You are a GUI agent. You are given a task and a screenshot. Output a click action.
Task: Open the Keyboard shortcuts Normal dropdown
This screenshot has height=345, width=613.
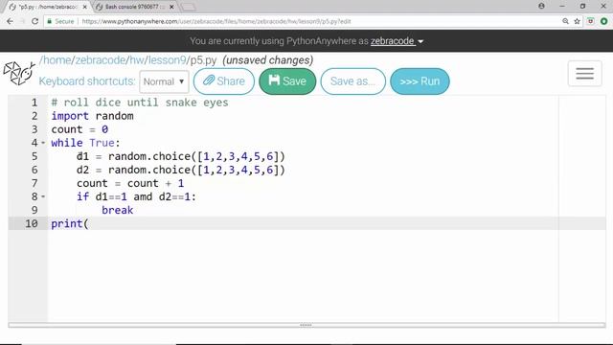164,81
